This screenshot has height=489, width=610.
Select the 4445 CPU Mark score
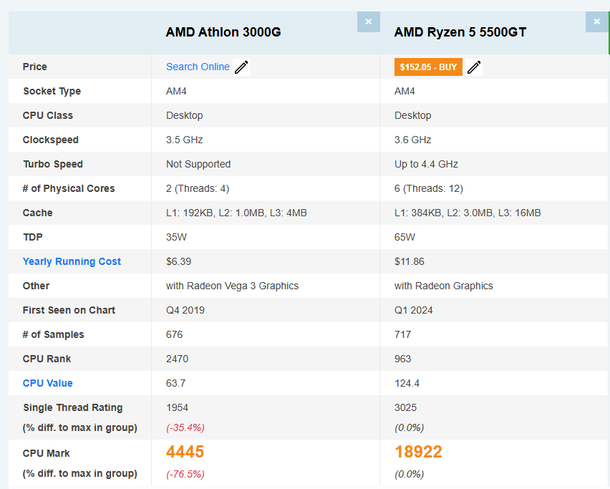coord(185,452)
